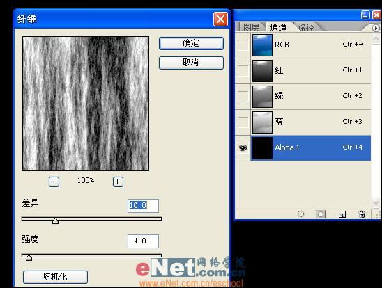Switch to the 图层 (Layers) tab
The width and height of the screenshot is (382, 288).
click(x=251, y=27)
